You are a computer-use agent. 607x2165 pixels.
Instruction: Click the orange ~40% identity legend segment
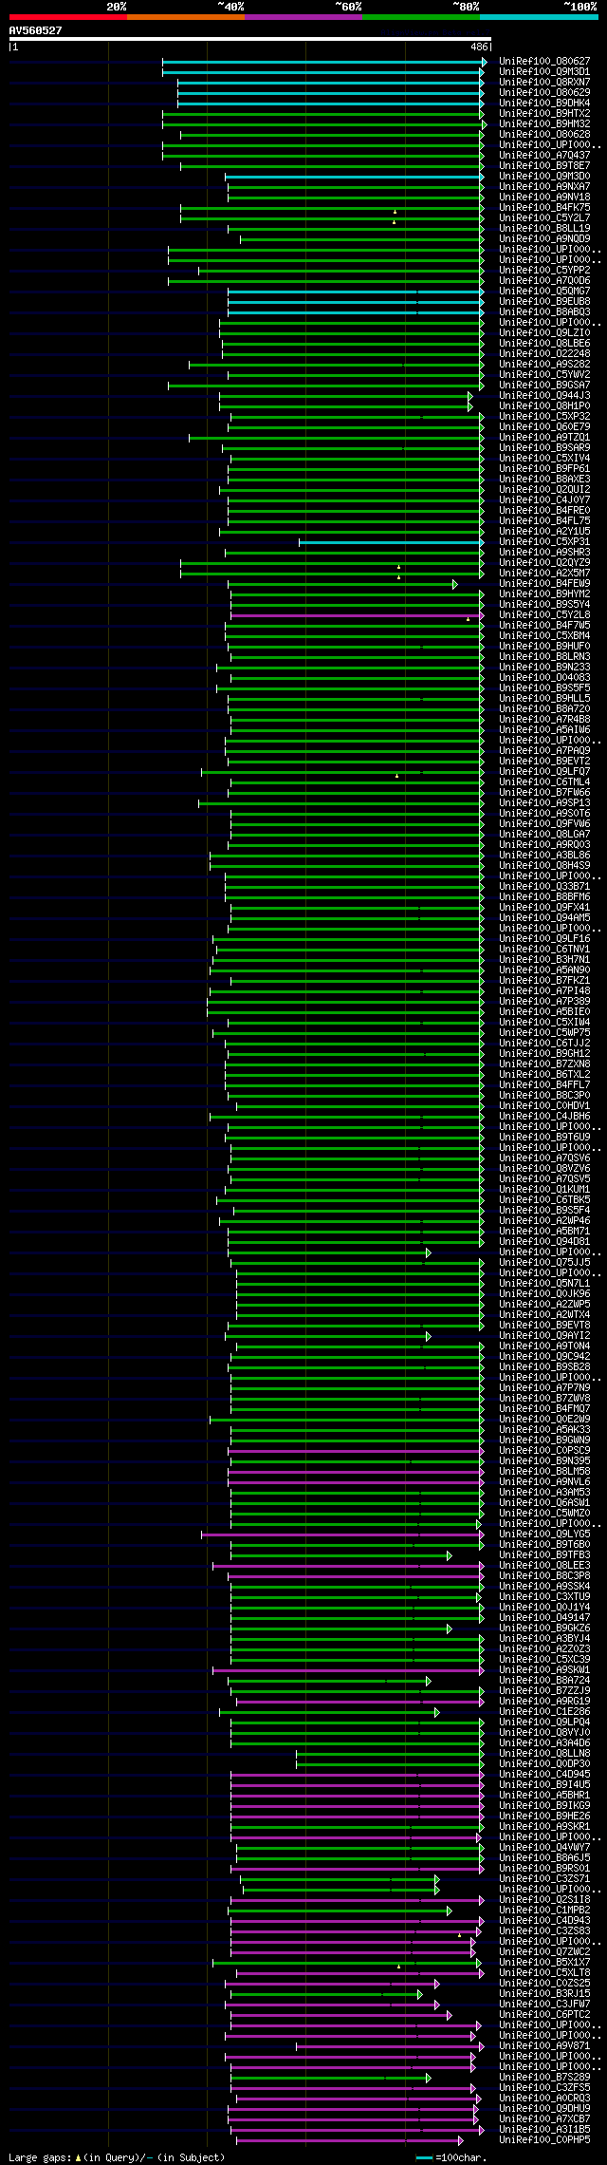tap(186, 17)
